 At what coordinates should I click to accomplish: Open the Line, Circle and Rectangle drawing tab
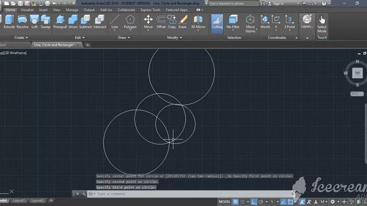click(x=54, y=45)
